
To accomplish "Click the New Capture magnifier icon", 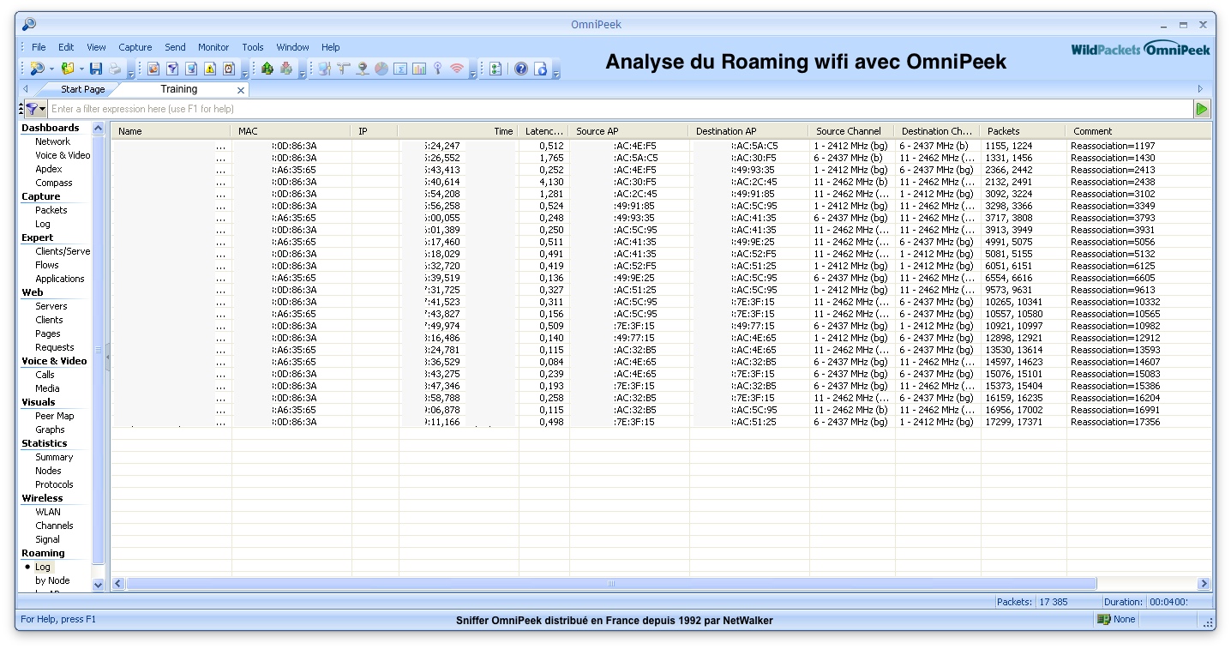I will pyautogui.click(x=37, y=69).
